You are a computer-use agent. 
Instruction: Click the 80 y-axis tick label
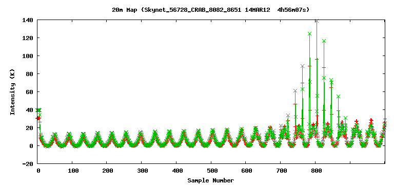[30, 74]
